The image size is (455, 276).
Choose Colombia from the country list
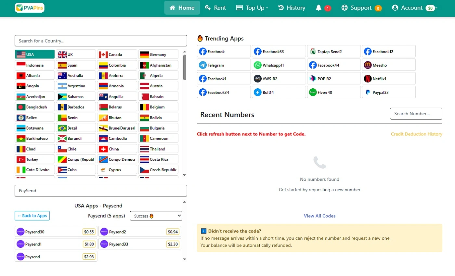click(x=117, y=65)
